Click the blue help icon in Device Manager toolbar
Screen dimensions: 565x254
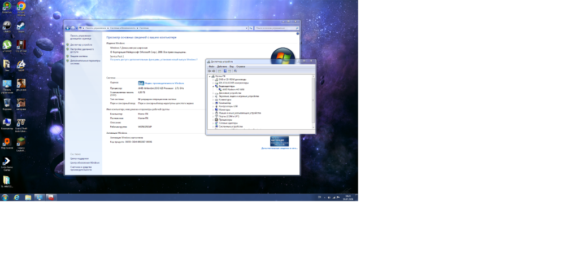225,71
